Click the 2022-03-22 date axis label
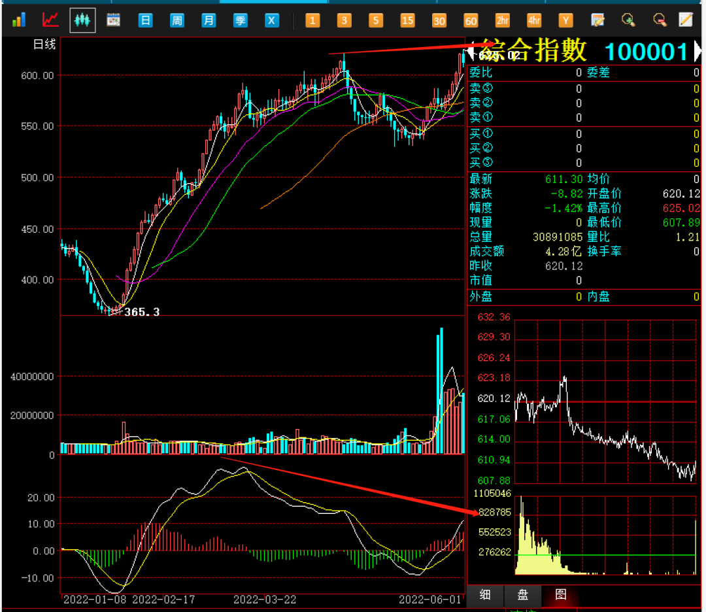 pyautogui.click(x=265, y=600)
